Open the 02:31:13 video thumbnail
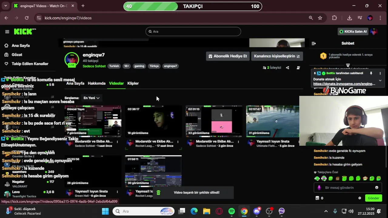This screenshot has height=218, width=388. pos(214,121)
